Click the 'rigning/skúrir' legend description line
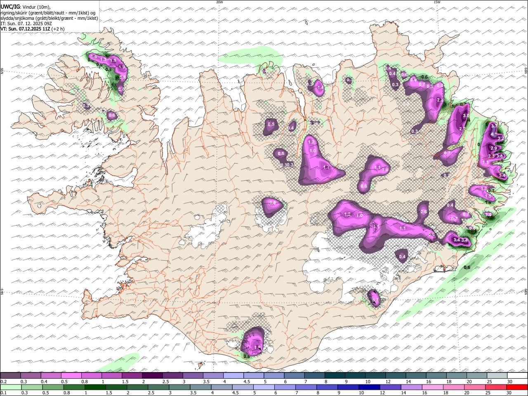528x396 pixels. tap(48, 13)
